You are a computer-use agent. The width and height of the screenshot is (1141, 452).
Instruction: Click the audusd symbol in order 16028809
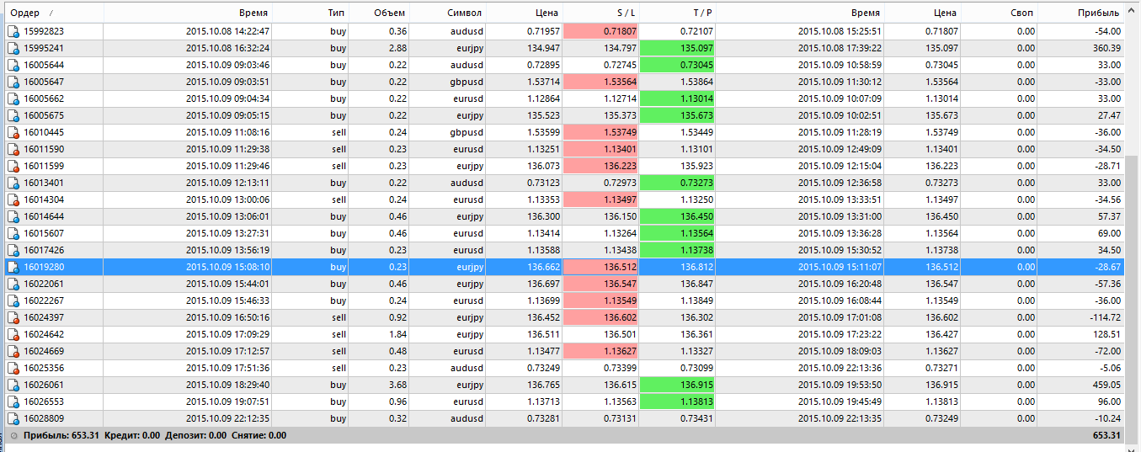pyautogui.click(x=467, y=418)
